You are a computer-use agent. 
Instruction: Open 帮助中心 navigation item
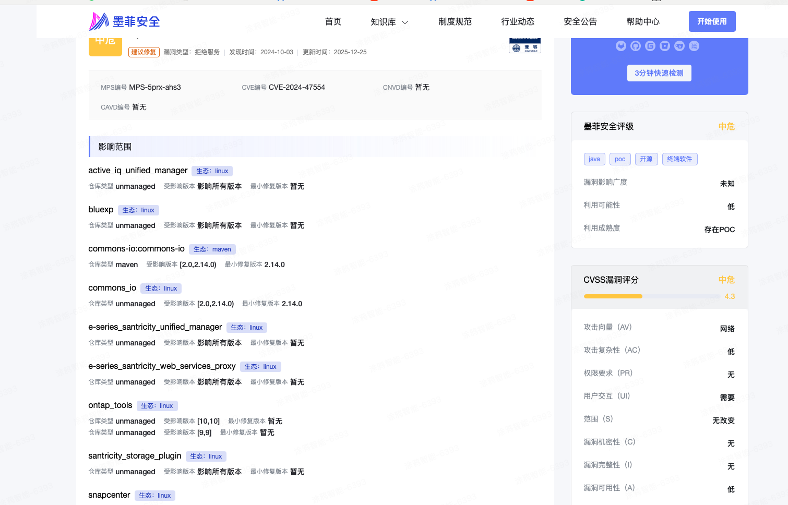tap(643, 21)
